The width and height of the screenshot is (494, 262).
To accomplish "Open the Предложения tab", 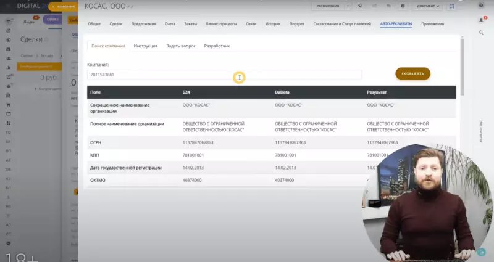I will 144,24.
